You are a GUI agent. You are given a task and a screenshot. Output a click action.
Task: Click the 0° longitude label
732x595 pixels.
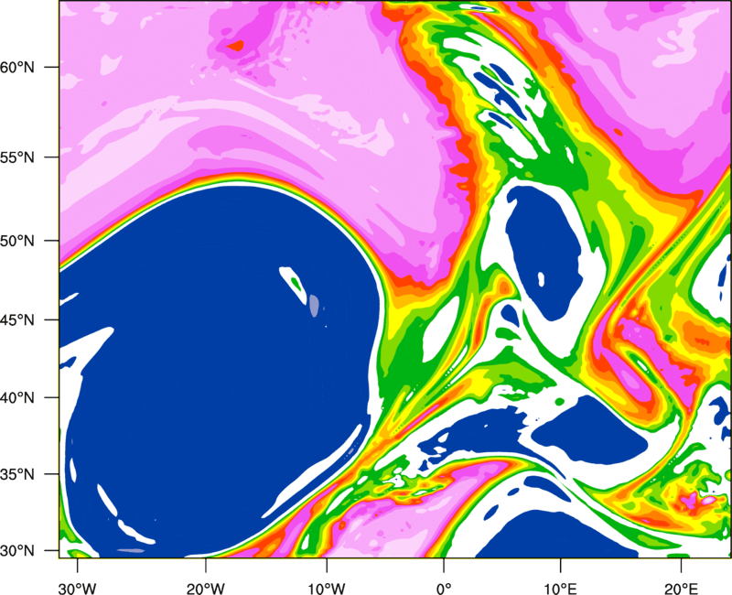point(444,589)
